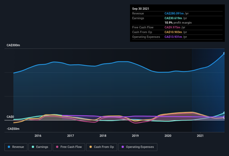Select the 2020 label on the x-axis
The height and width of the screenshot is (156, 229).
[168, 136]
